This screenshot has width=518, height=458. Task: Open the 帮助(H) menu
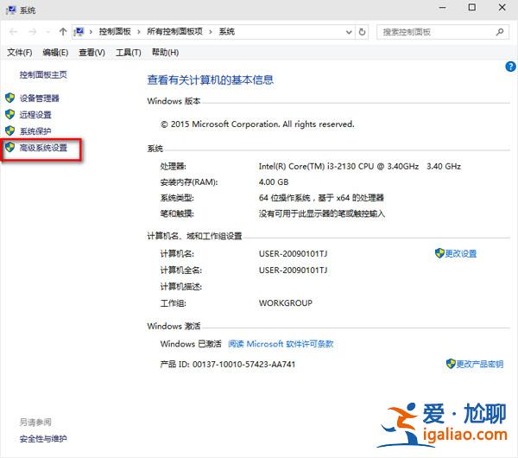point(165,52)
